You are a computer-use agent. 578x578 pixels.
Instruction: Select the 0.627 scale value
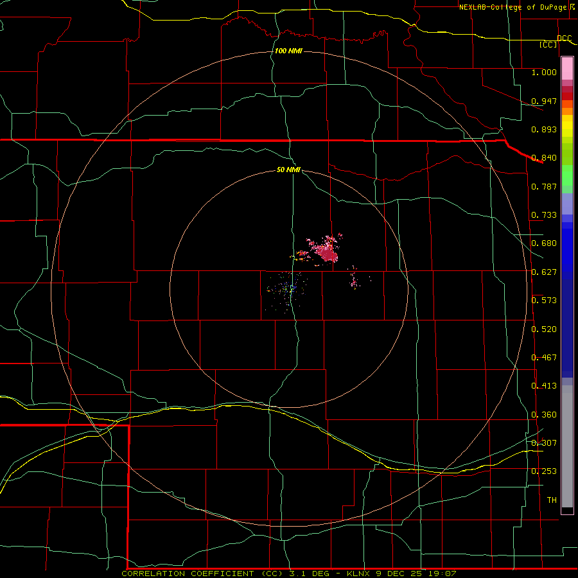[544, 272]
